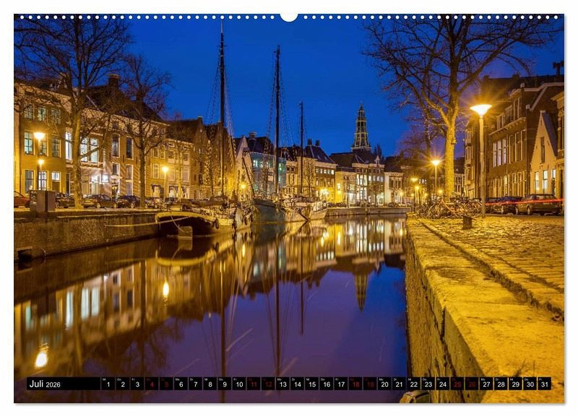Select date 27 in the calendar strip

(x=486, y=384)
